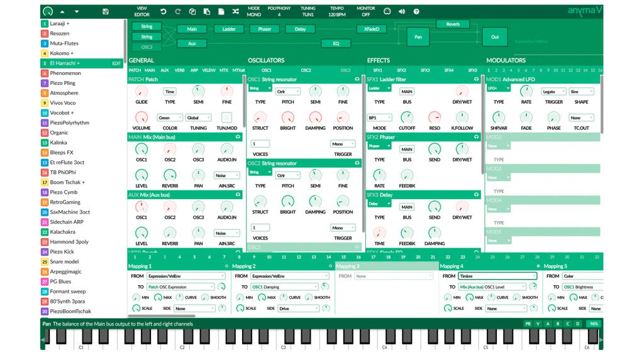Screen dimensions: 644x355
Task: Click headphone icon in SFX3 Delay header
Action: pos(476,195)
